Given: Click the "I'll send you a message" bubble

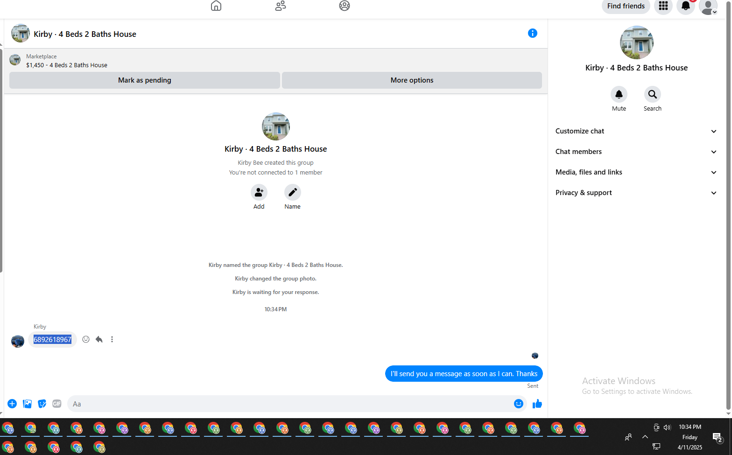Looking at the screenshot, I should click(x=464, y=374).
